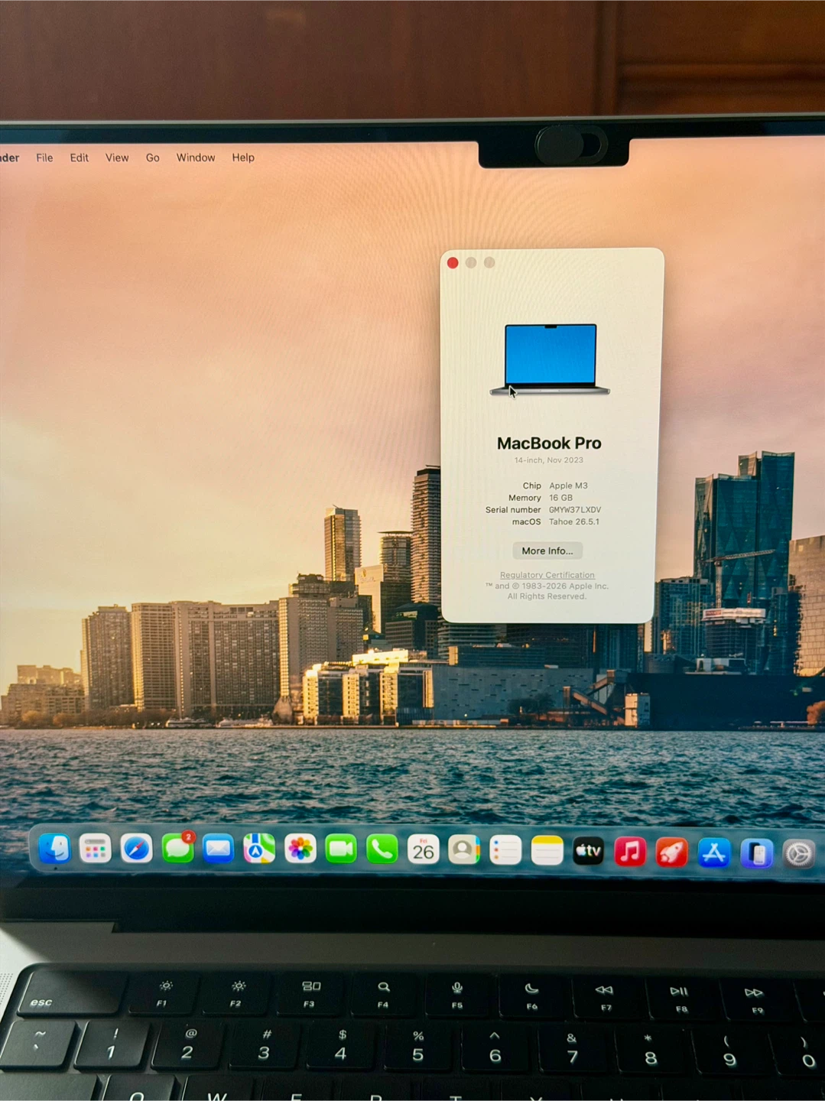Launch Safari from the Dock
The image size is (825, 1101).
(x=136, y=849)
